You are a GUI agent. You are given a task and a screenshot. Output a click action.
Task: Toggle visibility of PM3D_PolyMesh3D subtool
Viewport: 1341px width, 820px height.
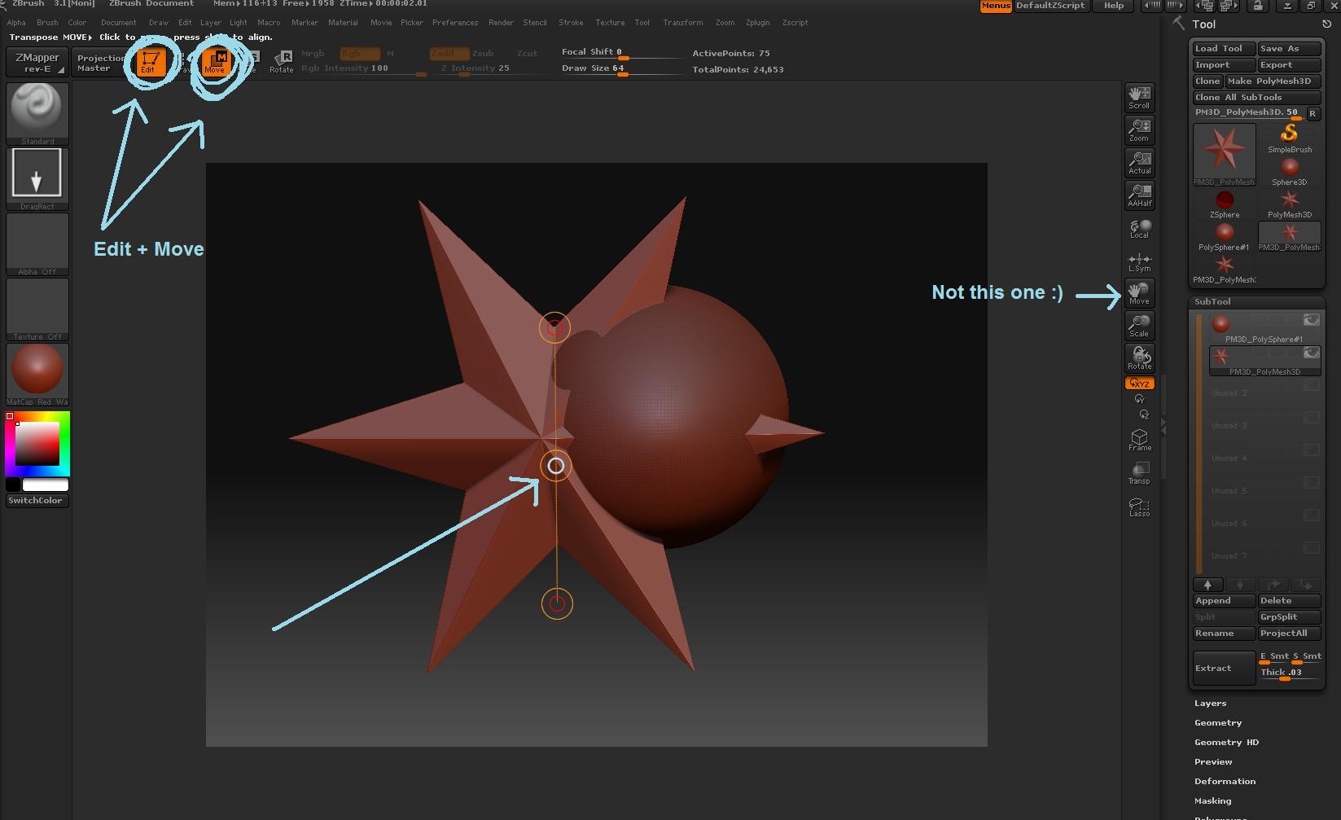click(x=1311, y=353)
